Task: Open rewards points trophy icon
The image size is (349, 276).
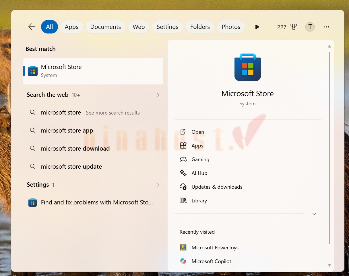Action: [293, 27]
